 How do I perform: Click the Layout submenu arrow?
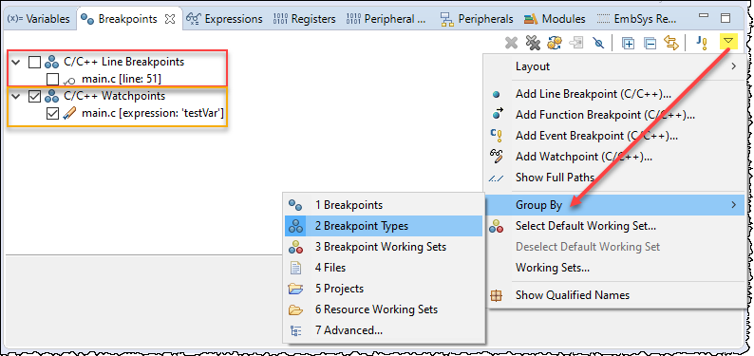[x=734, y=66]
